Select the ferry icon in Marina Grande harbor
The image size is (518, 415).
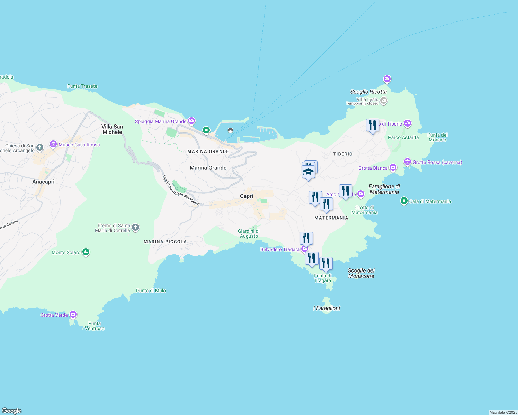(230, 130)
